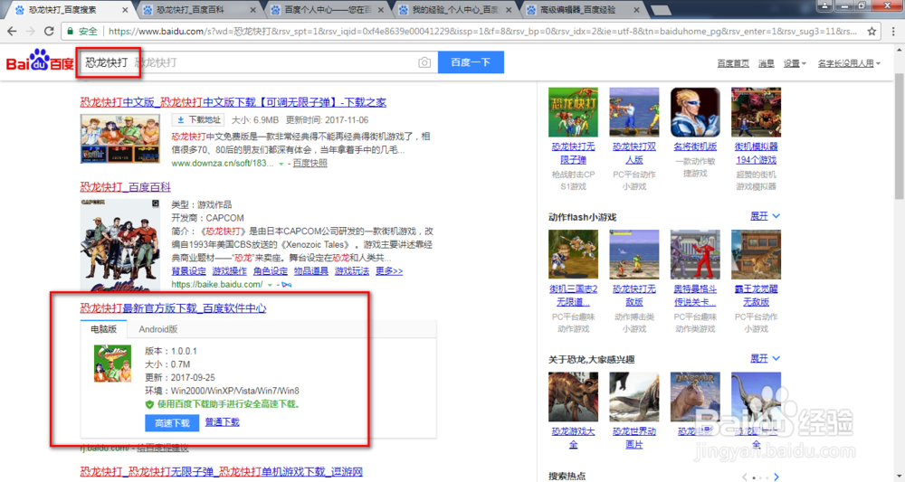This screenshot has height=482, width=905.
Task: Open 恐龙世界动画片 thumbnail
Action: tap(633, 397)
